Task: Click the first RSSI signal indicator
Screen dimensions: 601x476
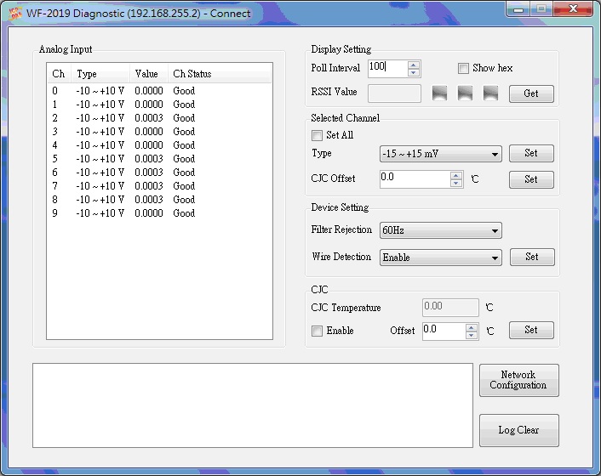Action: click(x=439, y=93)
